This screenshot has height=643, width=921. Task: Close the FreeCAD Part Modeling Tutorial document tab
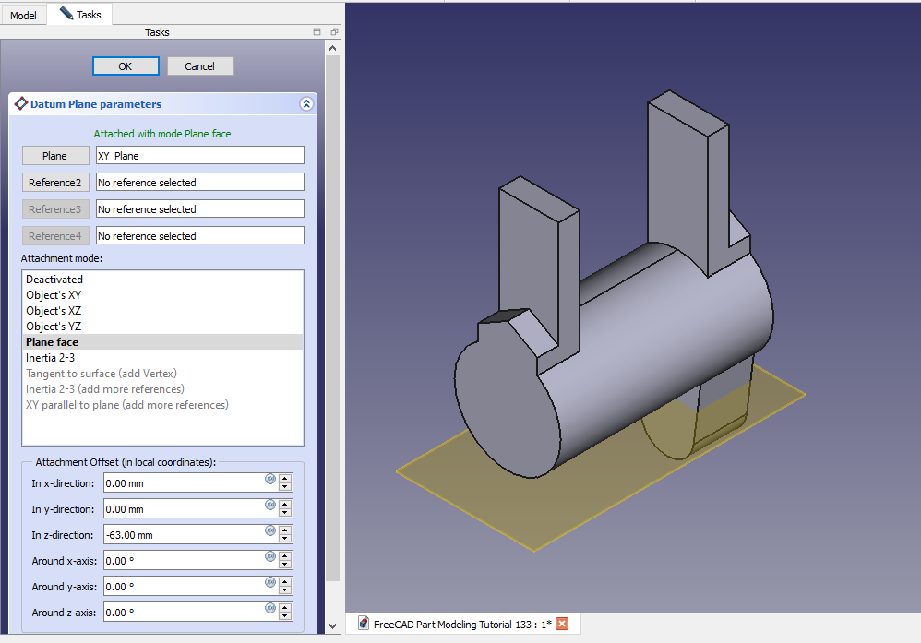pos(562,624)
